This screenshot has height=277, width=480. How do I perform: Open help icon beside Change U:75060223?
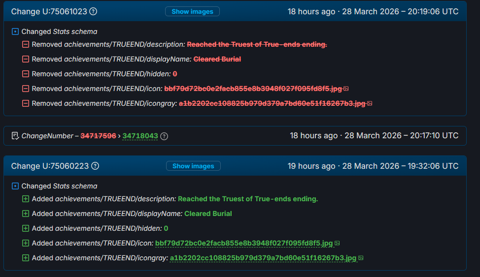(x=95, y=166)
